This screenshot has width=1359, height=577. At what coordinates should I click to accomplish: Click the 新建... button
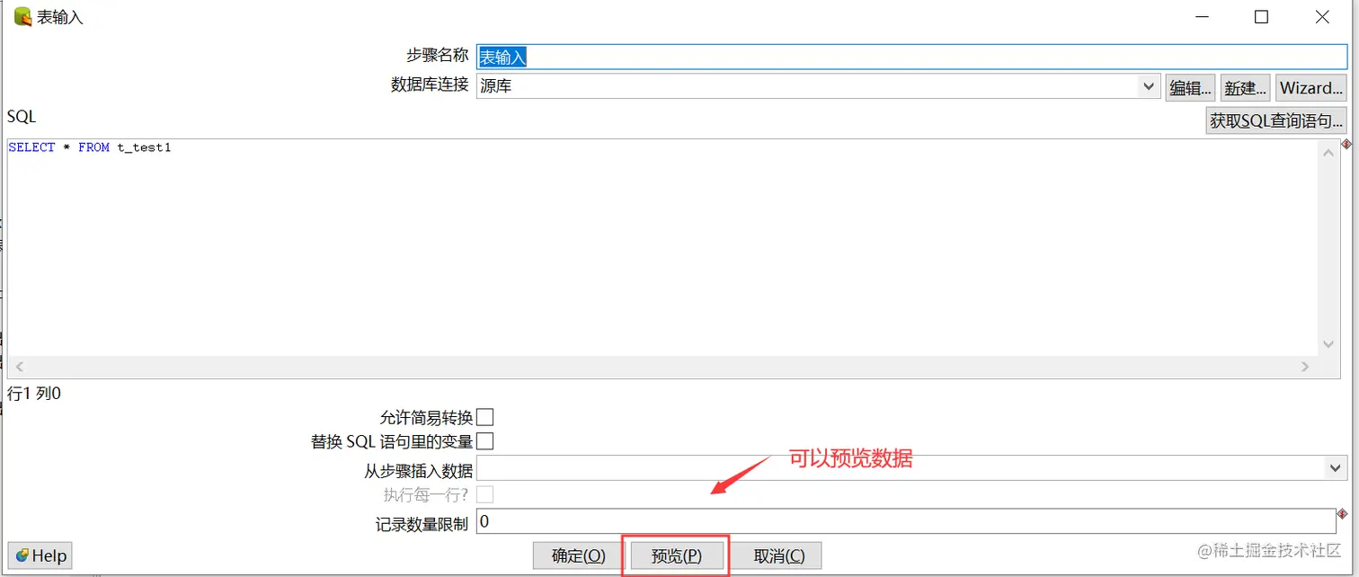click(x=1245, y=88)
